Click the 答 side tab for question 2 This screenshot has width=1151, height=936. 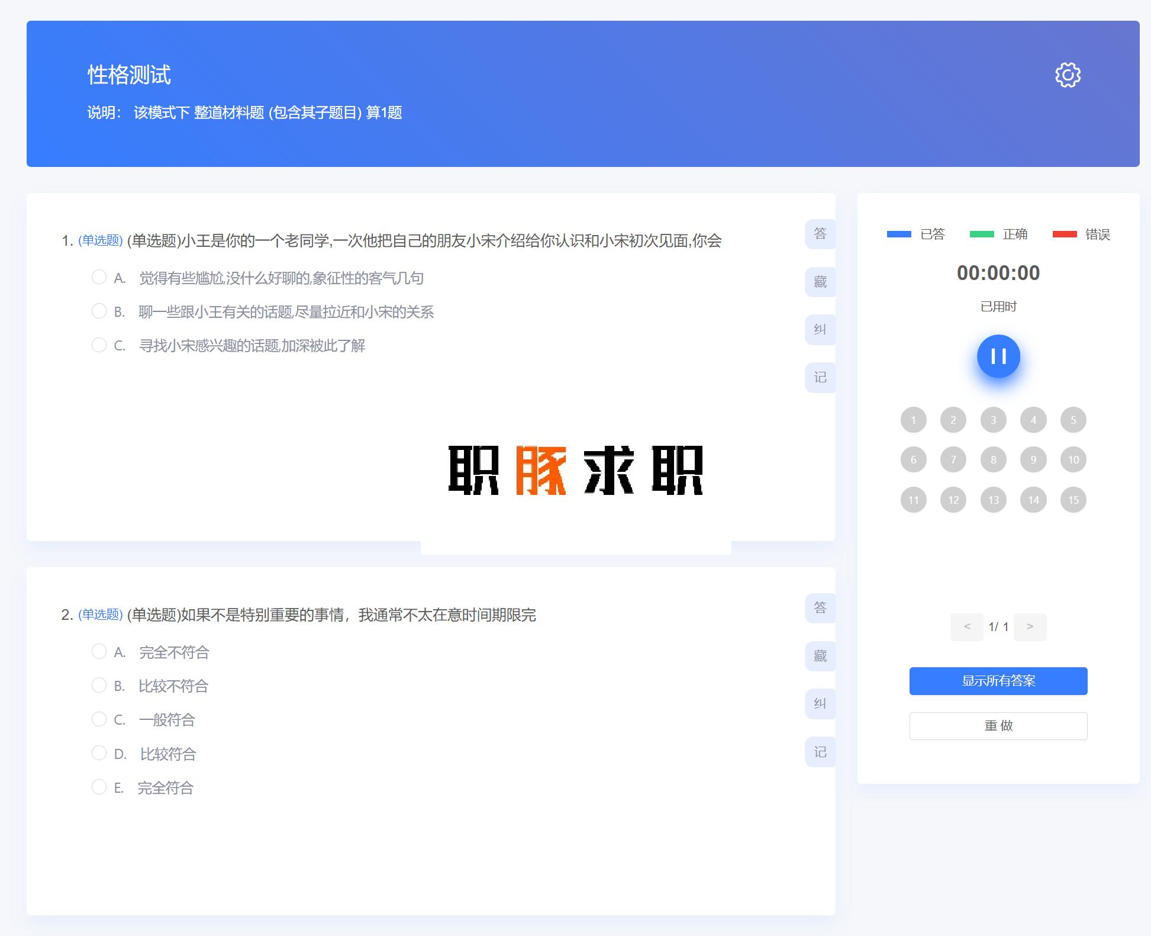(x=820, y=608)
